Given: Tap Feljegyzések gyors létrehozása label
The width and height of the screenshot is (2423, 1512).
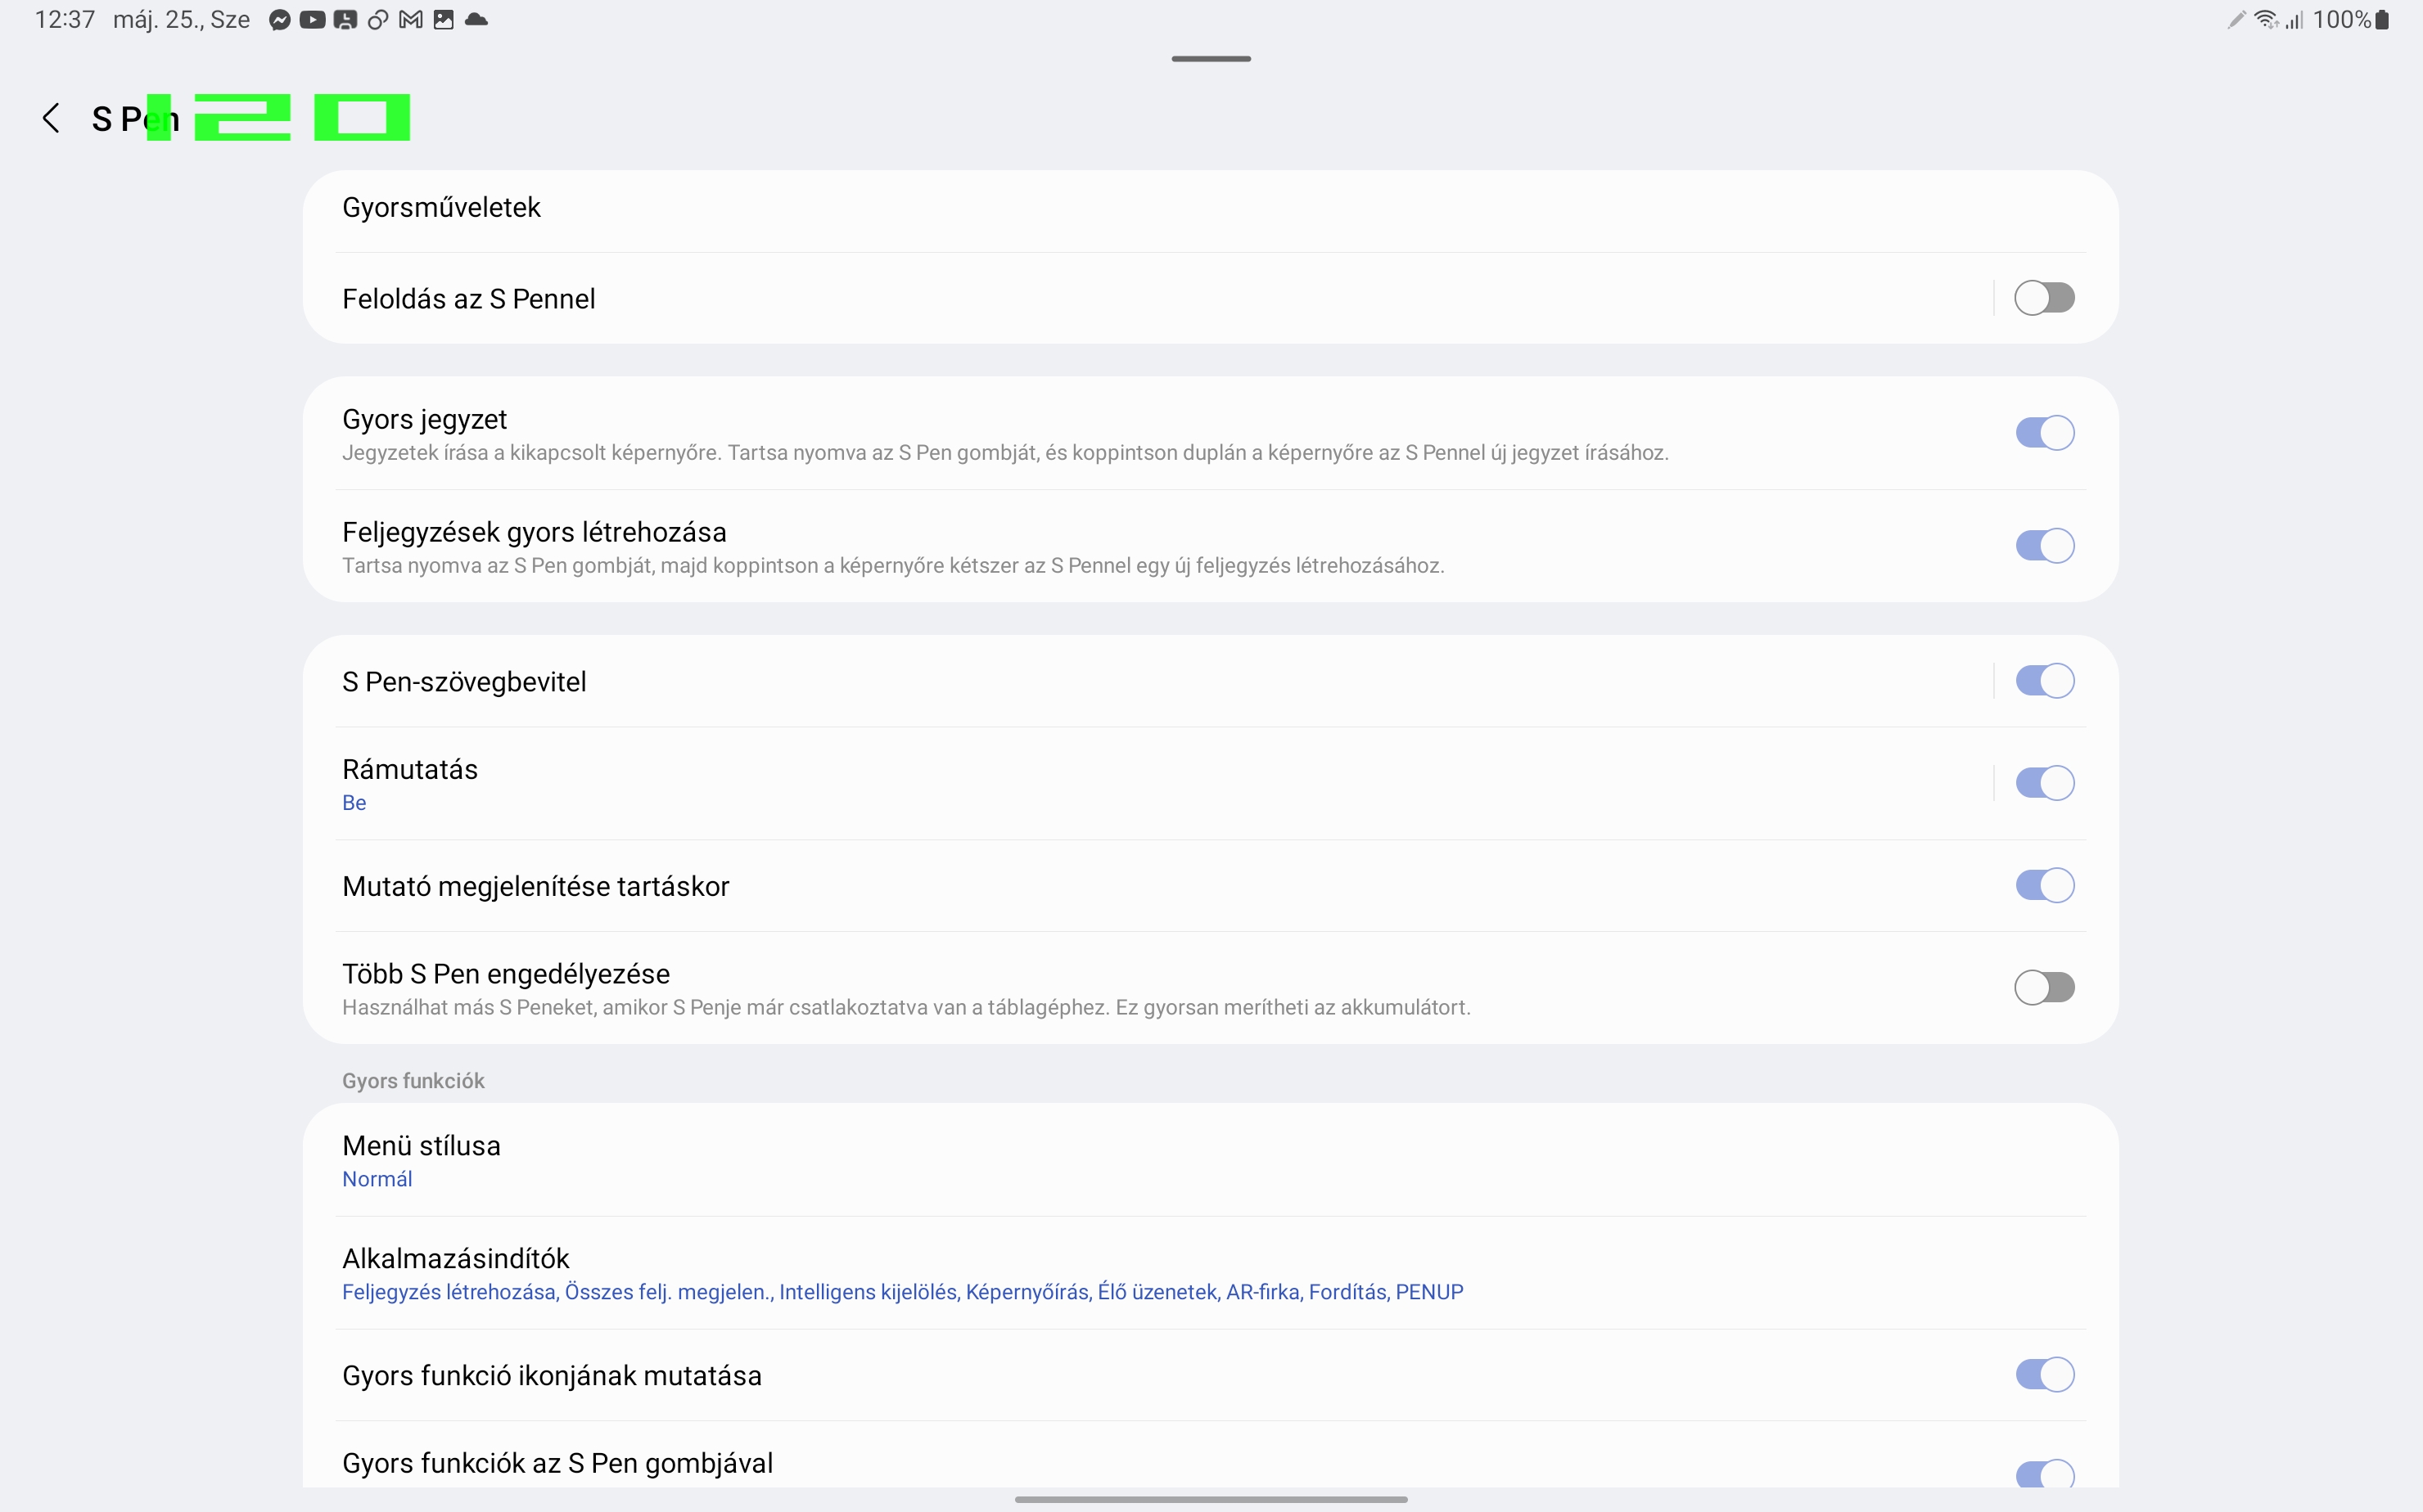Looking at the screenshot, I should coord(535,532).
